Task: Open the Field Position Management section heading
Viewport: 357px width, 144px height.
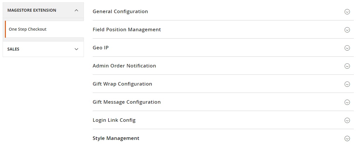Action: 127,30
